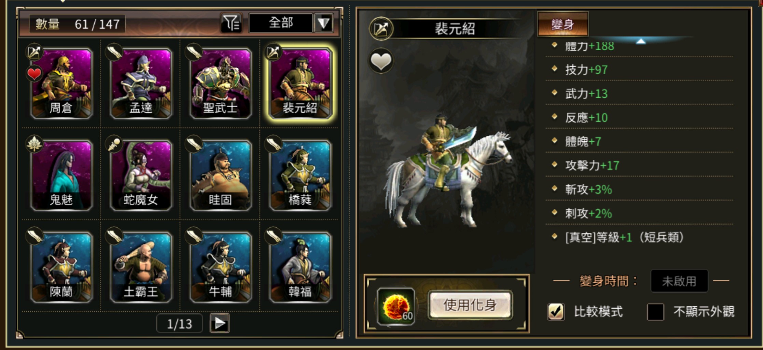
Task: Click the up arrow above stats list
Action: coord(641,41)
